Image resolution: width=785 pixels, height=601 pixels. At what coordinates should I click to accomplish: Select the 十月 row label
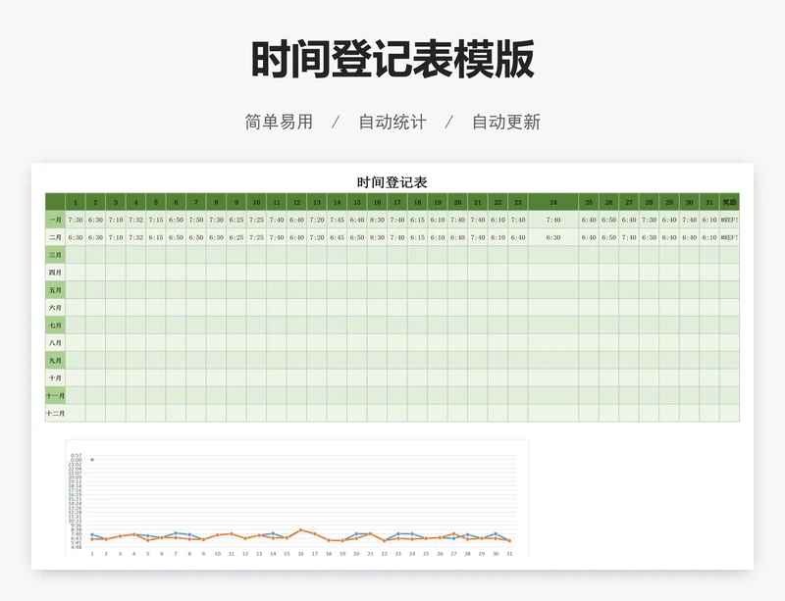(x=55, y=377)
